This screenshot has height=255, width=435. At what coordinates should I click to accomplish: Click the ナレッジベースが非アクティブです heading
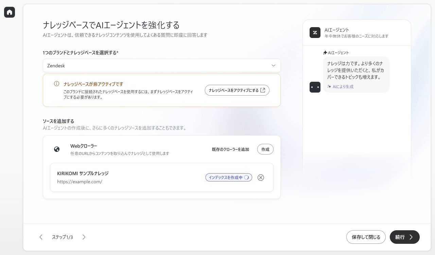[93, 84]
